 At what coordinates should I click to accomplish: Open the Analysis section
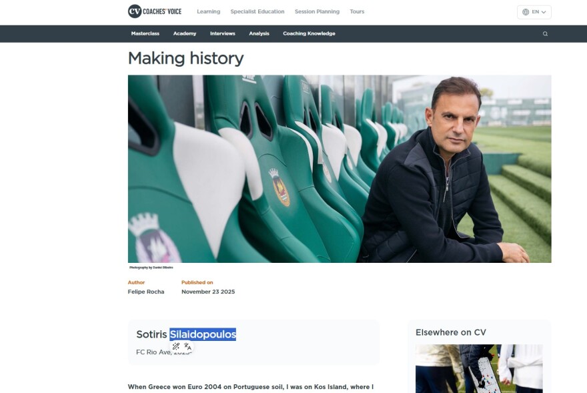tap(259, 33)
